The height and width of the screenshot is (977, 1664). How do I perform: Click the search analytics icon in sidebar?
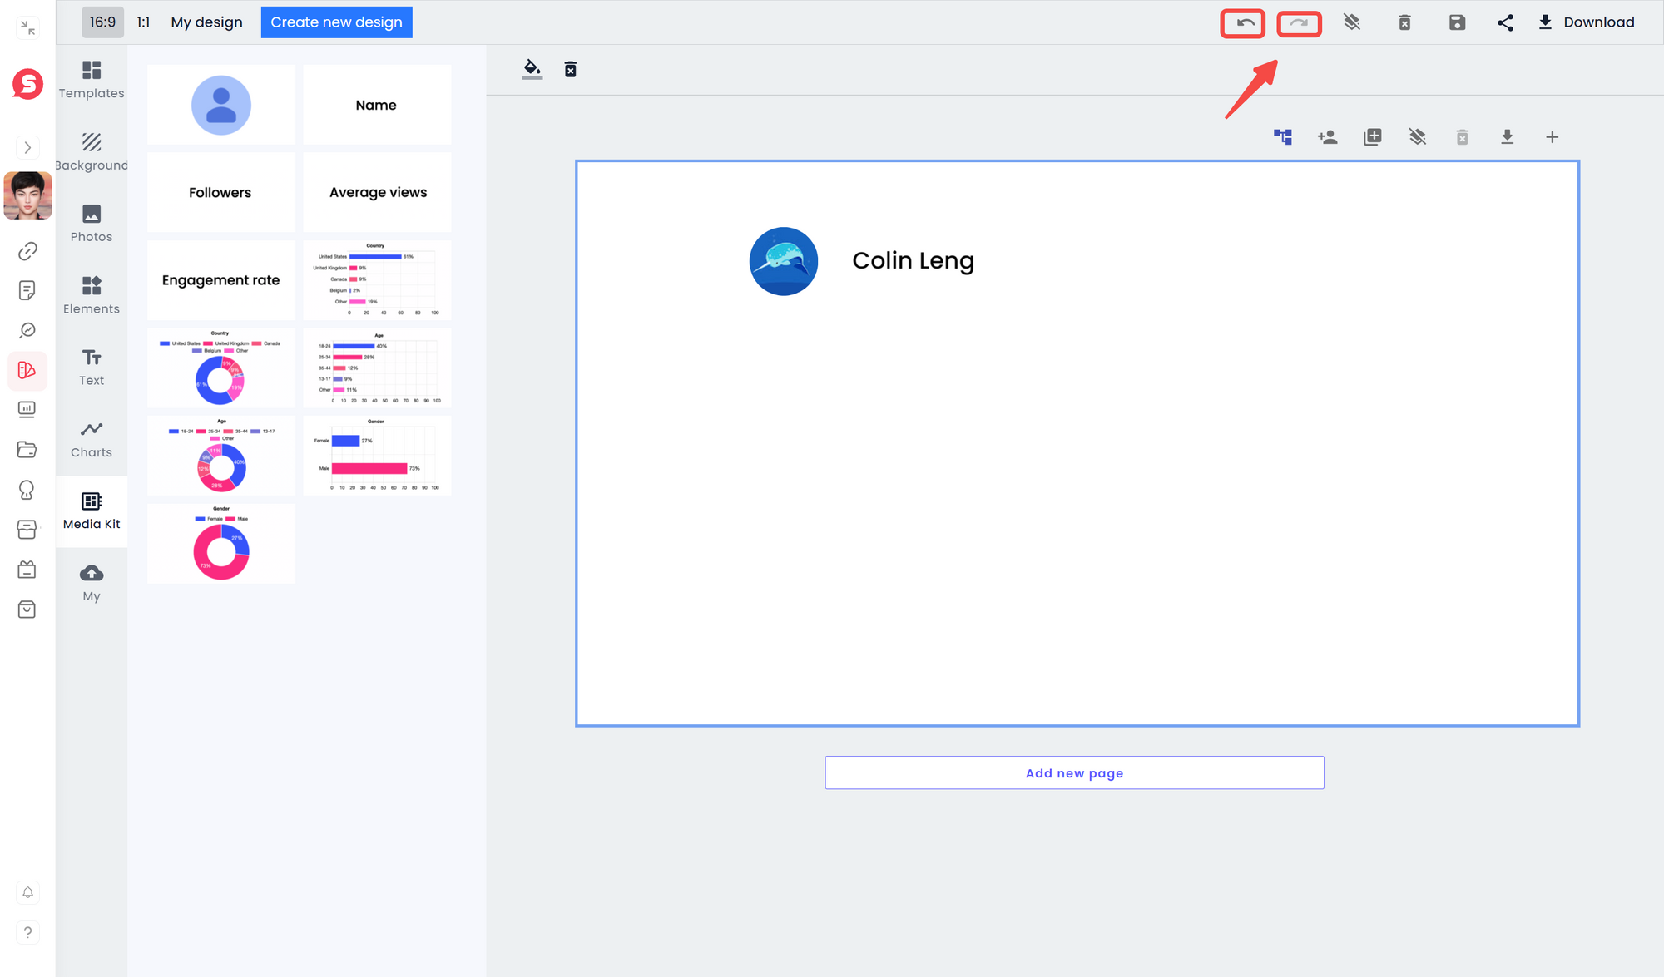point(27,330)
